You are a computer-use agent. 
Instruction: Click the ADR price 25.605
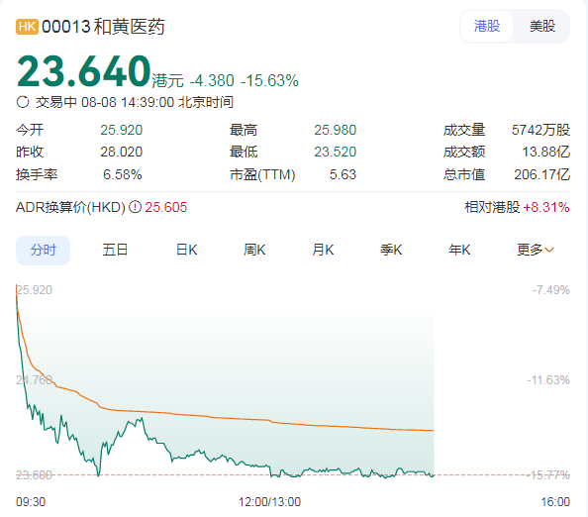165,207
